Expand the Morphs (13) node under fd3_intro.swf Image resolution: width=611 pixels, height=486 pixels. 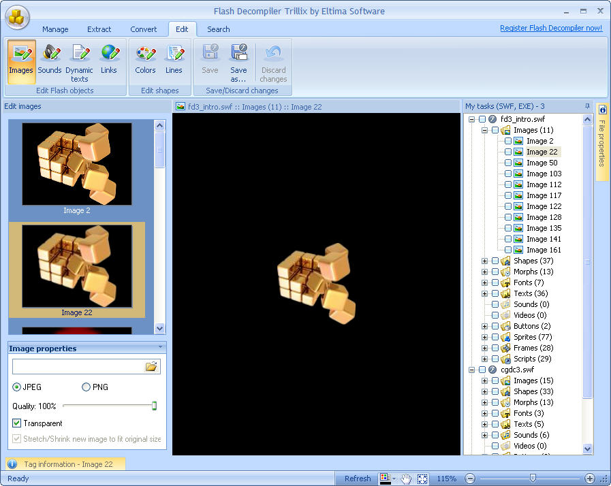coord(485,272)
